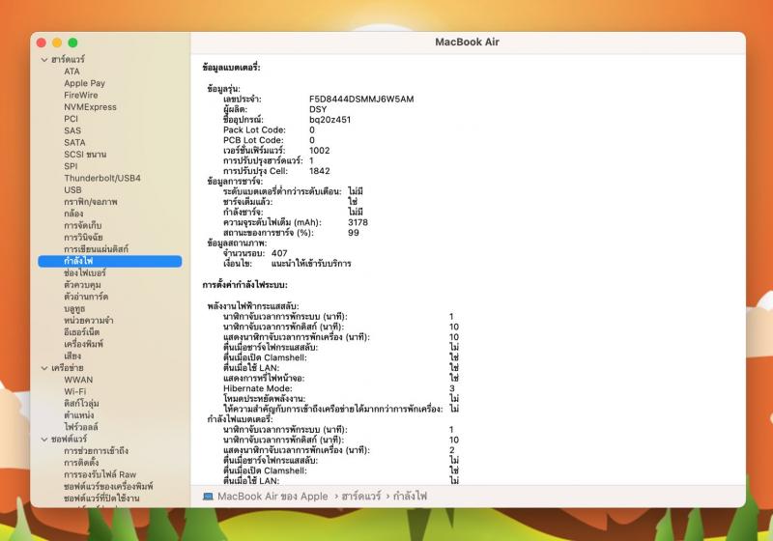Minimize window with yellow button

point(57,43)
